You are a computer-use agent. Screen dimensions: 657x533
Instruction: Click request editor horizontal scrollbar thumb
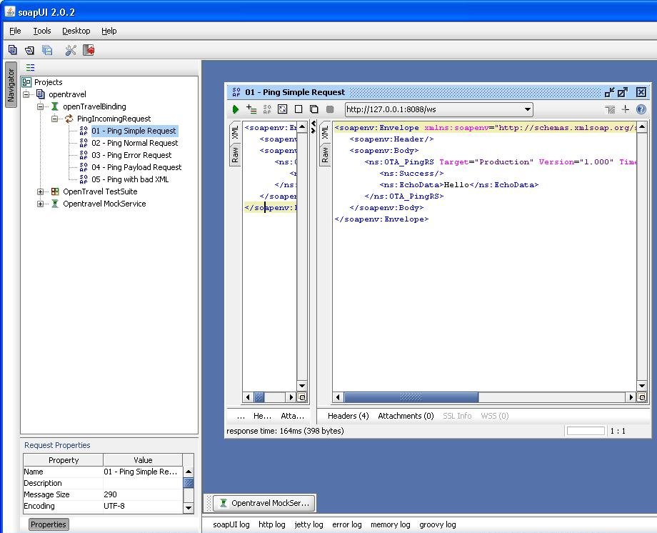(x=259, y=397)
